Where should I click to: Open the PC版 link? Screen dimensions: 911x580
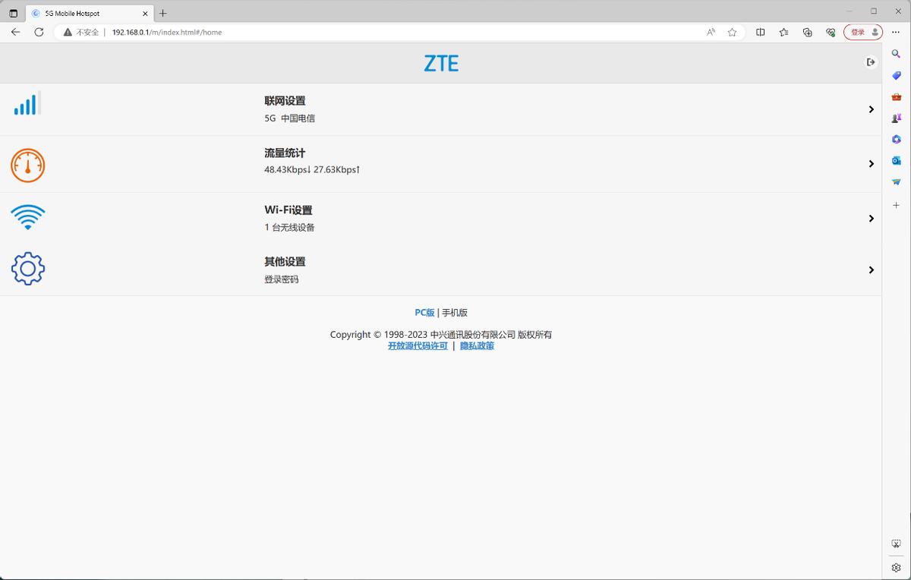pos(424,312)
